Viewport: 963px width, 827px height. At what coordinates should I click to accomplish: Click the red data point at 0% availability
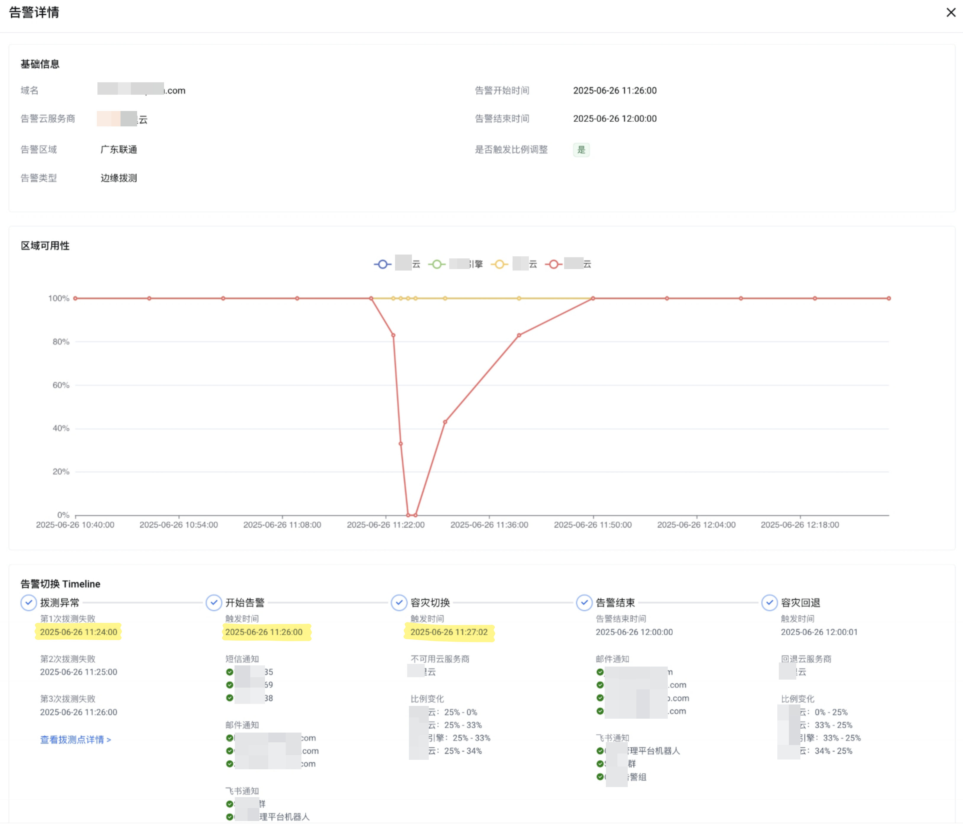(x=409, y=515)
